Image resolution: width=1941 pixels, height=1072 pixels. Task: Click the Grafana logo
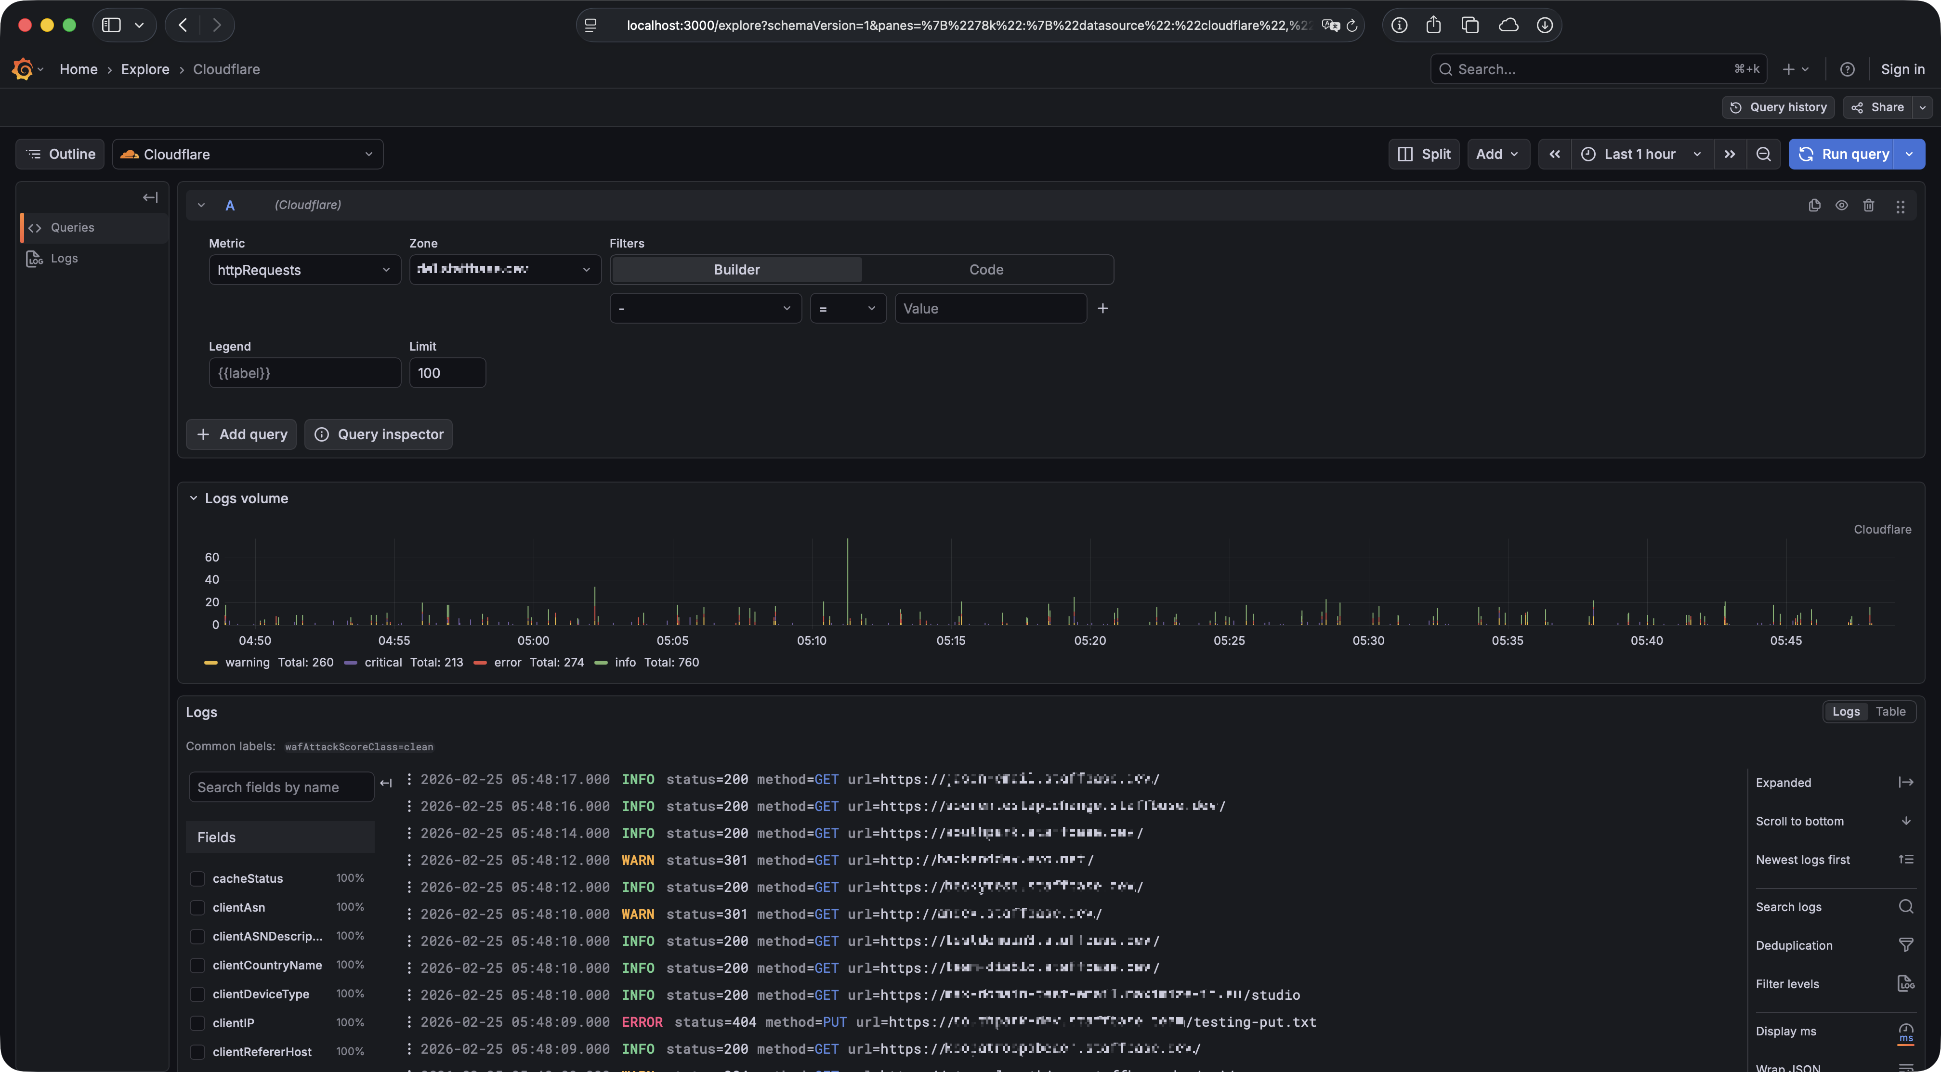pos(23,68)
